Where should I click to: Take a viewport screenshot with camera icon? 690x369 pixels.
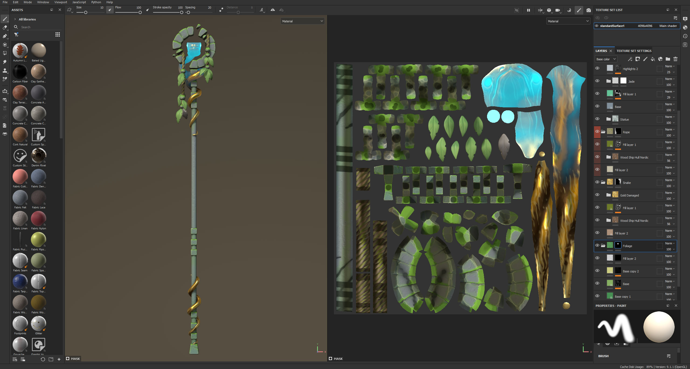click(588, 10)
